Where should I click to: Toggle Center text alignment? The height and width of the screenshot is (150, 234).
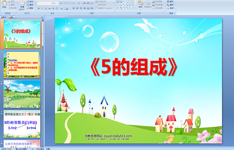pyautogui.click(x=77, y=8)
